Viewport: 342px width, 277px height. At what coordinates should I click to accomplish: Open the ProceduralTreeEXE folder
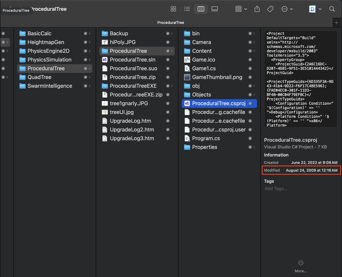click(137, 86)
